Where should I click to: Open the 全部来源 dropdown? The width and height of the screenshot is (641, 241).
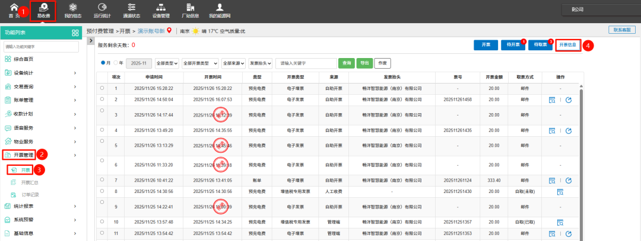click(x=233, y=63)
